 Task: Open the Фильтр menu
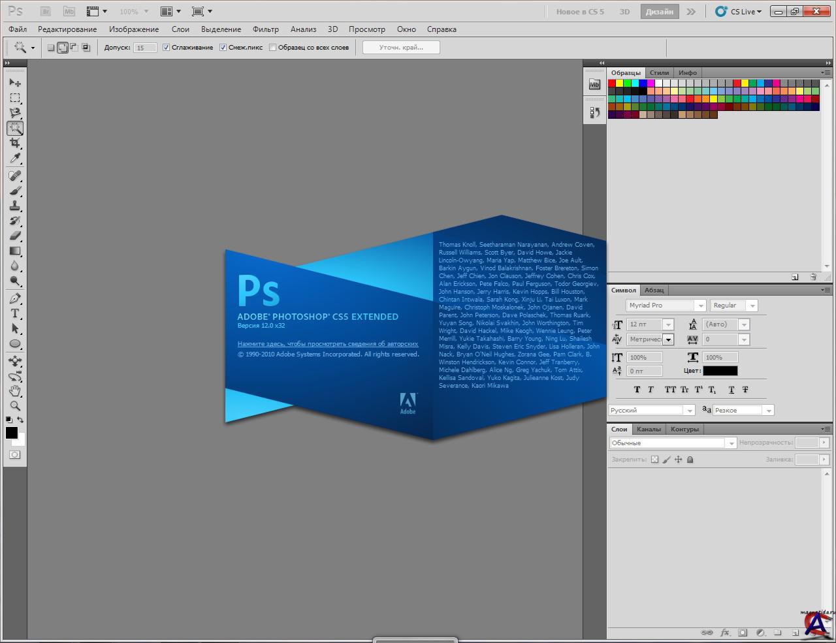tap(265, 29)
